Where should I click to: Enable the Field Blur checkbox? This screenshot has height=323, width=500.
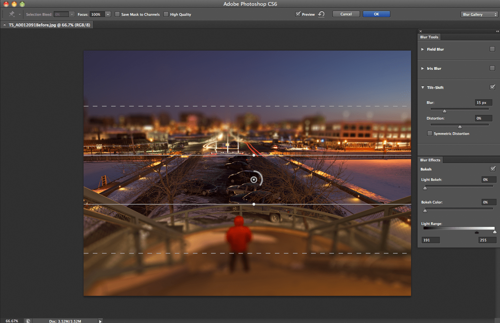point(492,49)
